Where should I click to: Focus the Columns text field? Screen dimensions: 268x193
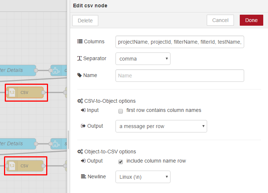180,42
